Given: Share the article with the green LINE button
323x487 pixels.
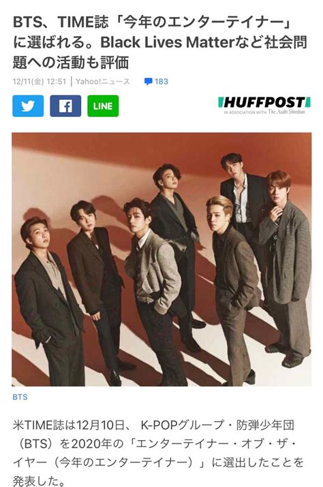Looking at the screenshot, I should (103, 106).
